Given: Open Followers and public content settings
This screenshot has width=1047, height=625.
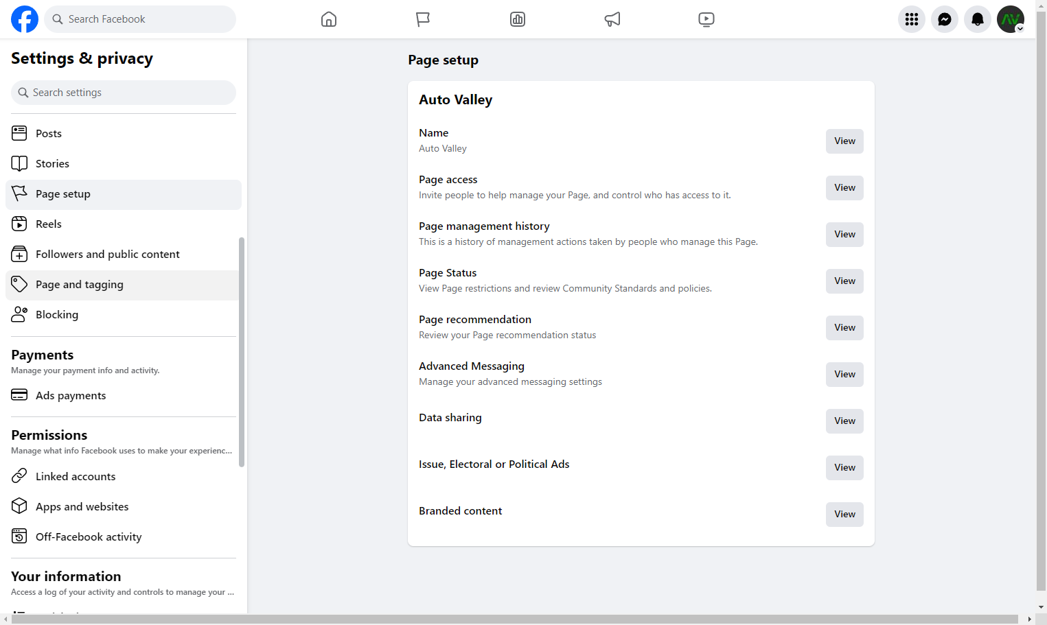Looking at the screenshot, I should click(124, 254).
